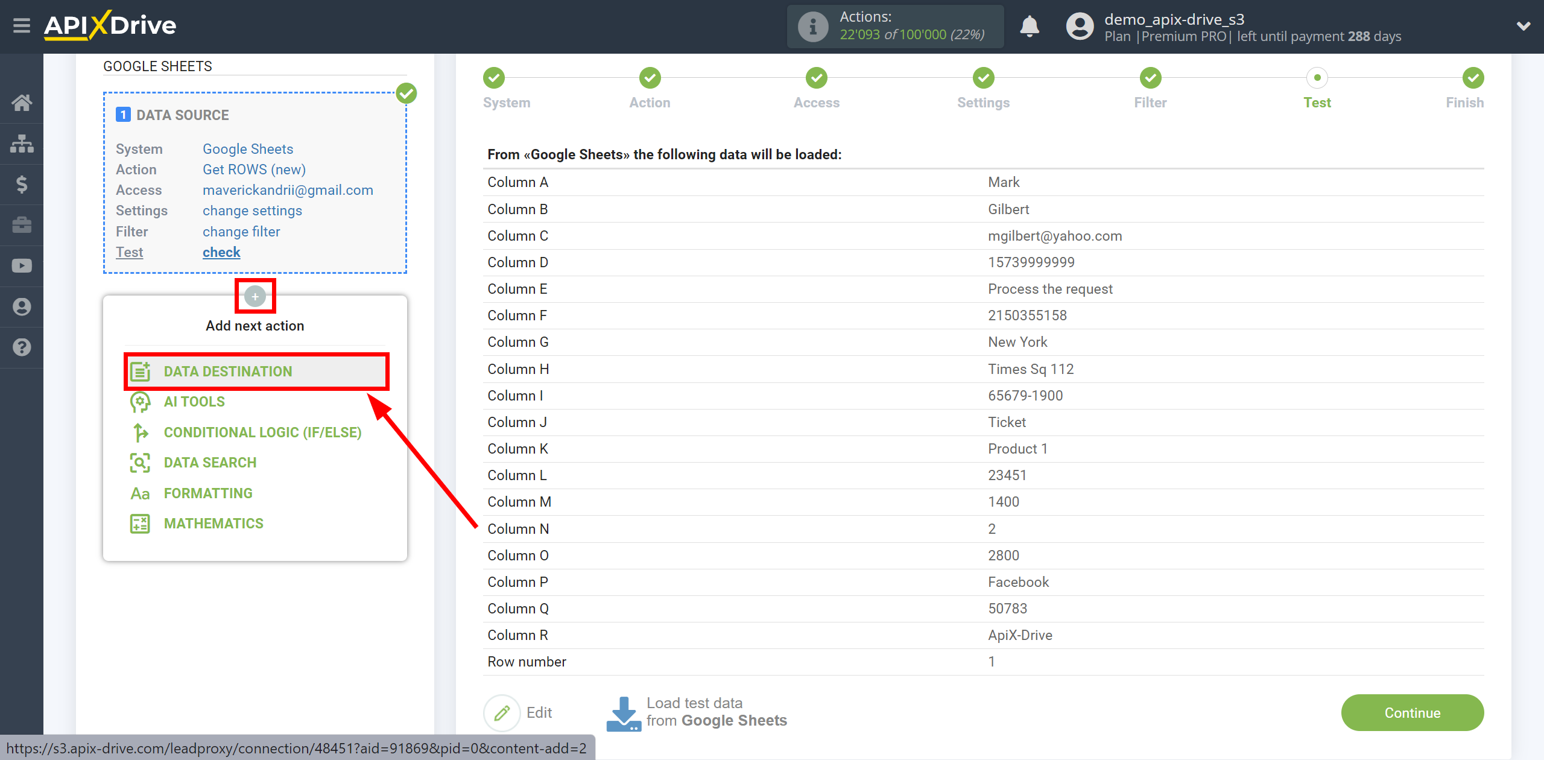
Task: Click change filter link
Action: [x=241, y=232]
